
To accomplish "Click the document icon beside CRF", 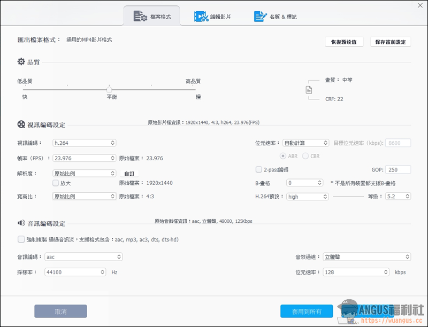I will coord(309,90).
